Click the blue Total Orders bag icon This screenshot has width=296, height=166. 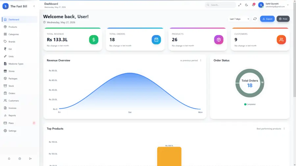(x=156, y=40)
